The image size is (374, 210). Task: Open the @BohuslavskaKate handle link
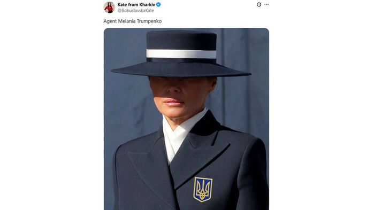[136, 11]
